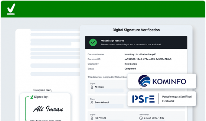Click the person icon beside Erwin Winardi

click(92, 103)
